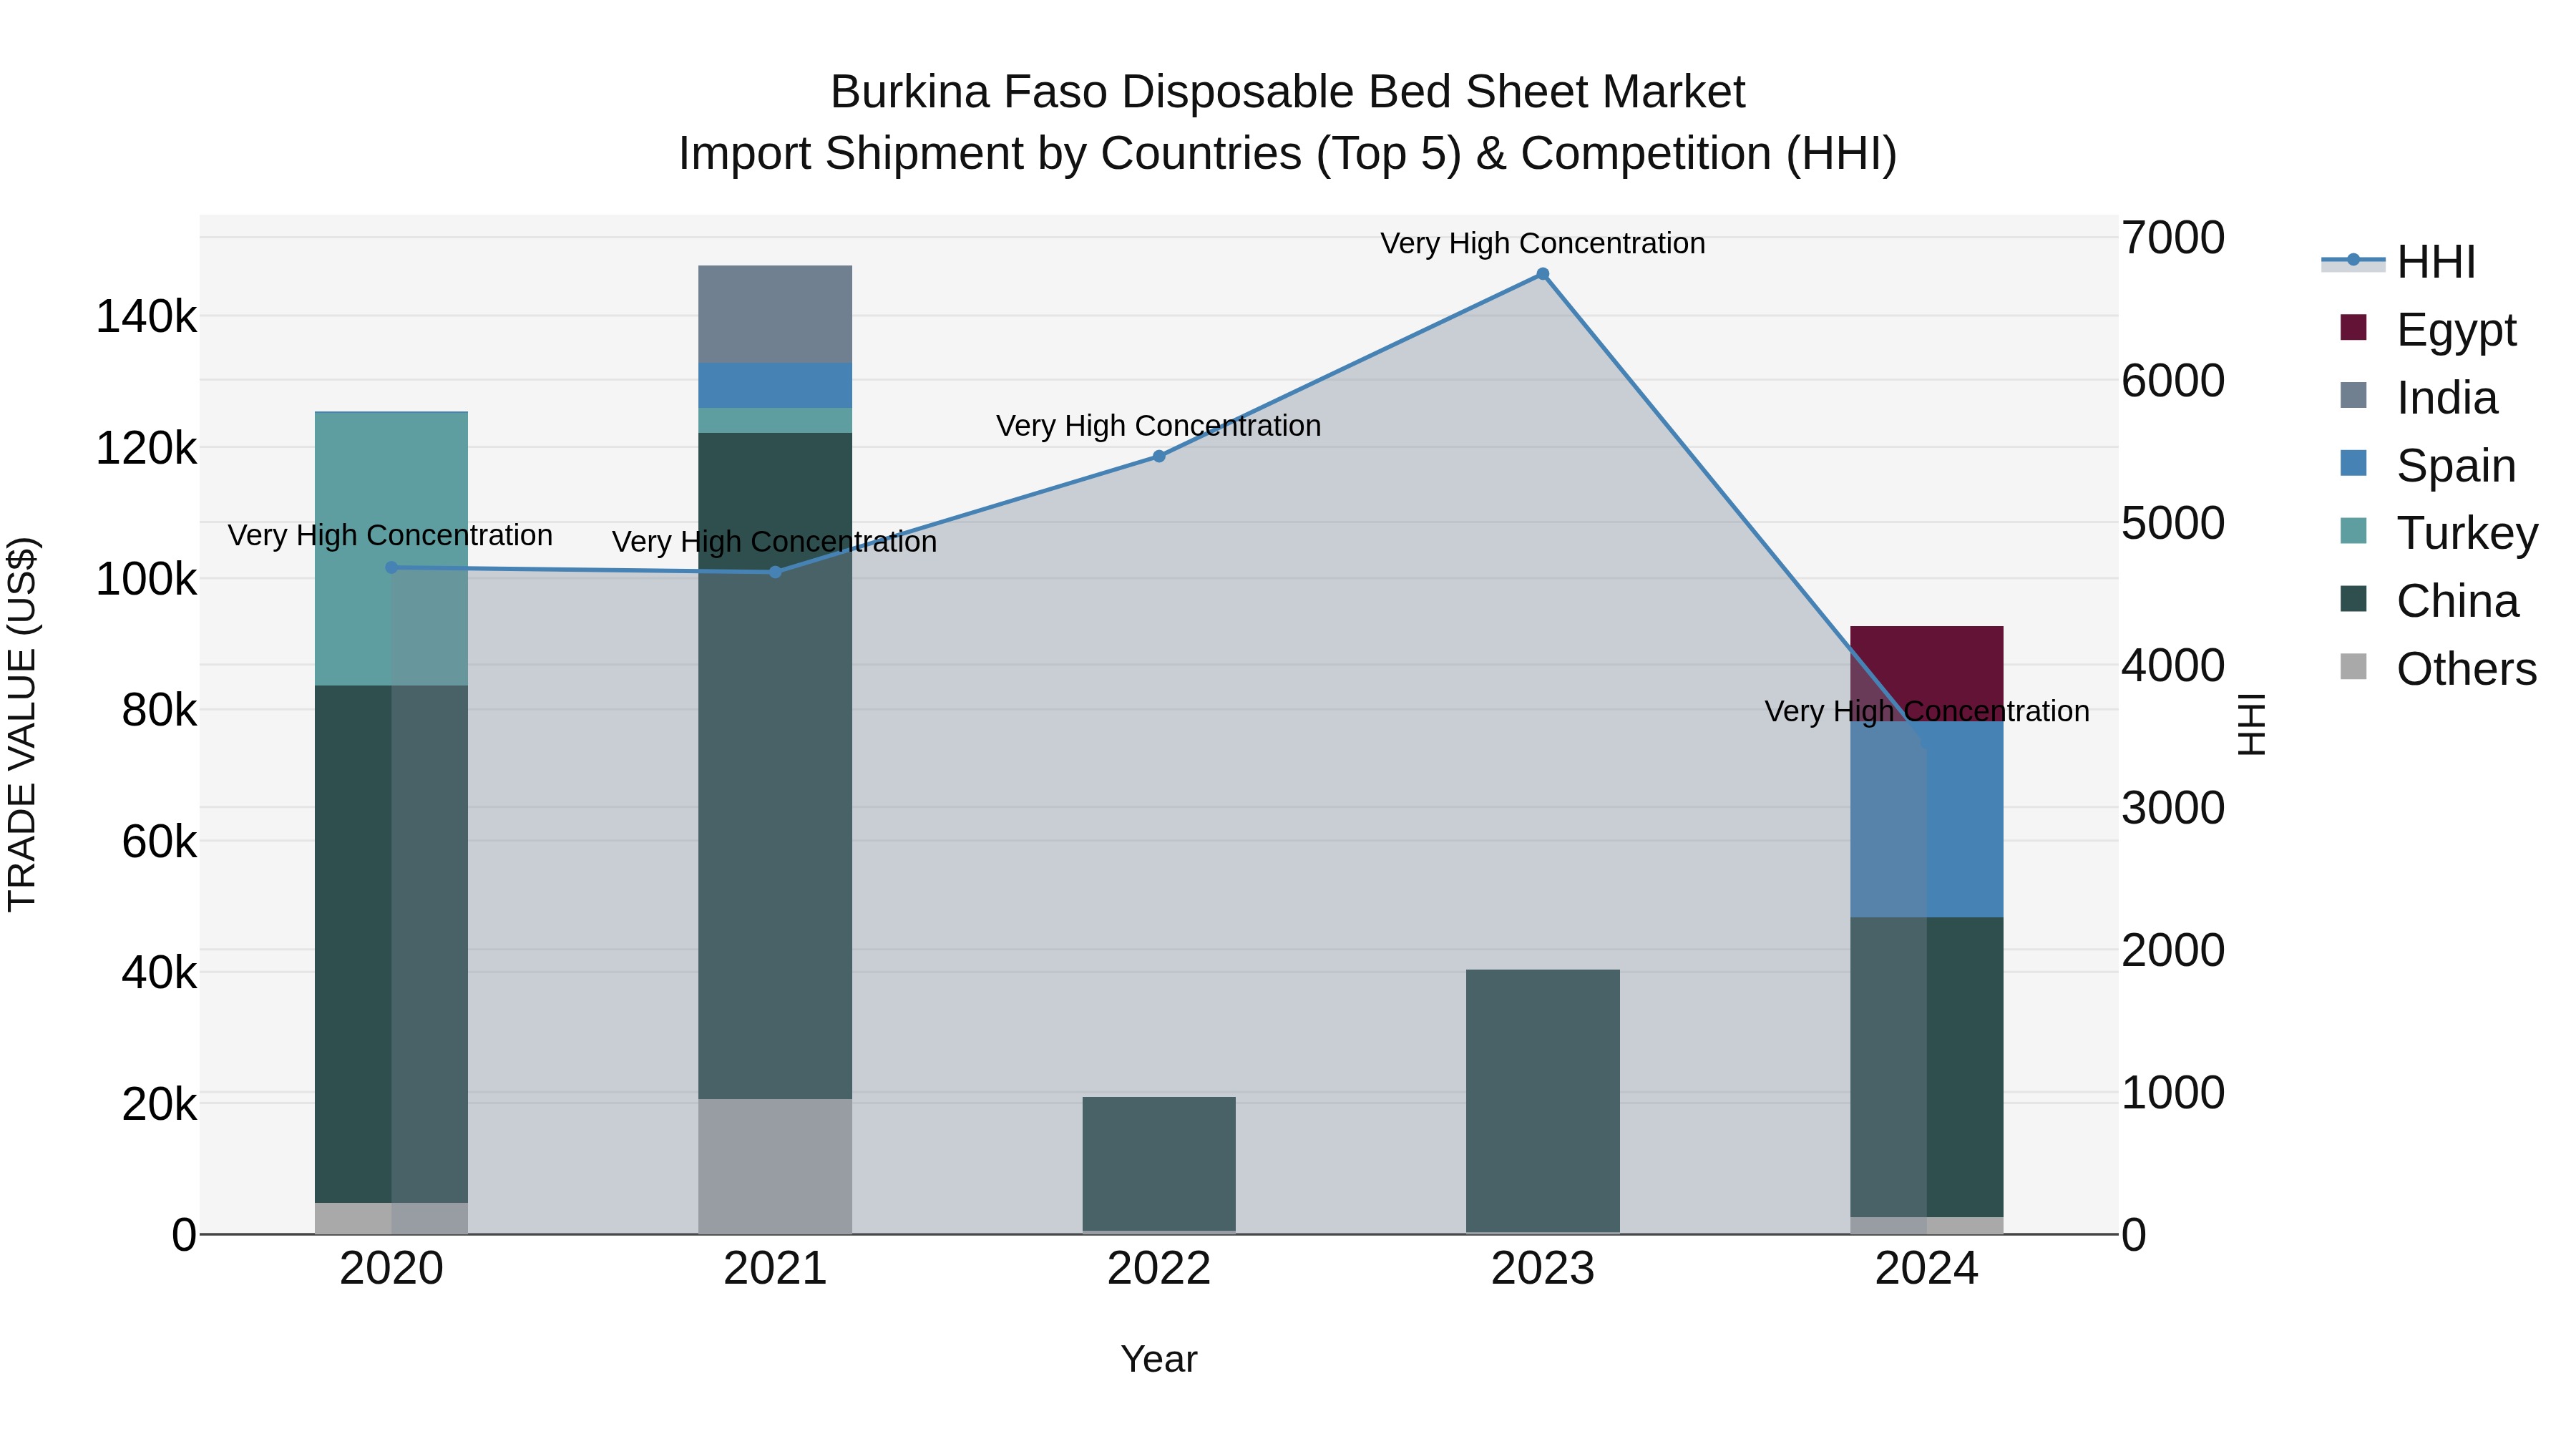Click the 6000 HHI axis tick label
The width and height of the screenshot is (2576, 1449).
point(2174,381)
